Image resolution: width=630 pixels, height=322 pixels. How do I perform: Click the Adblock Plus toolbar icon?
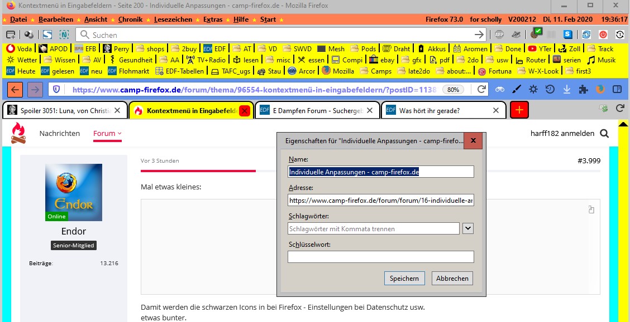pyautogui.click(x=499, y=35)
